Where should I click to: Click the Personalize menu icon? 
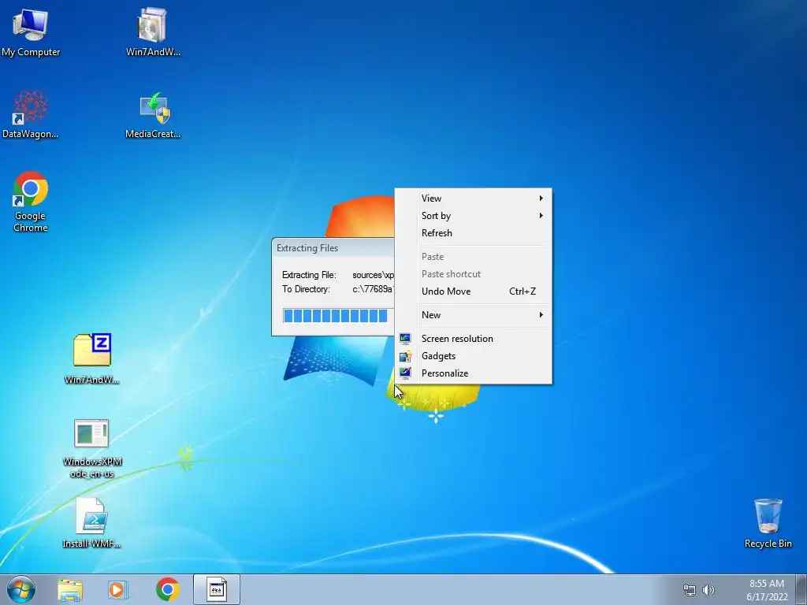point(405,373)
